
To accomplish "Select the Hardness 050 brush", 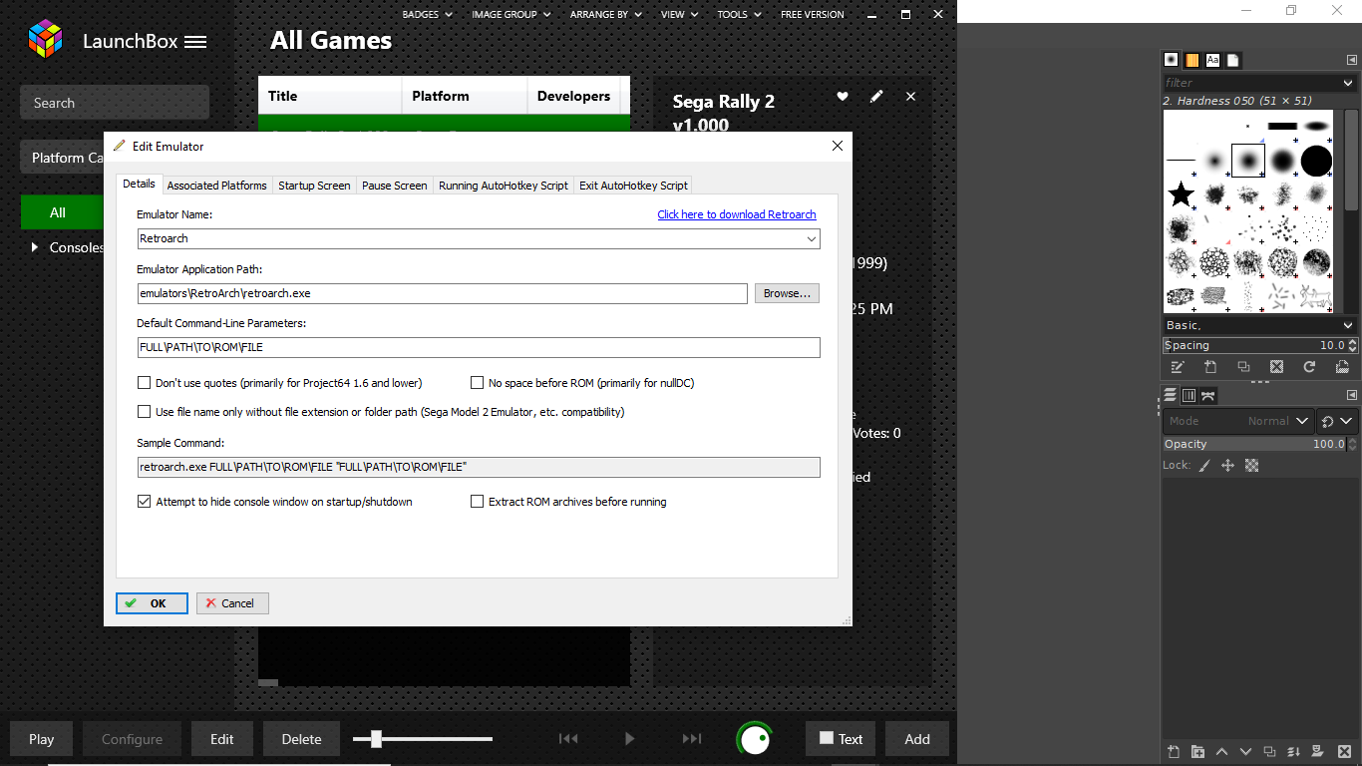I will point(1248,161).
